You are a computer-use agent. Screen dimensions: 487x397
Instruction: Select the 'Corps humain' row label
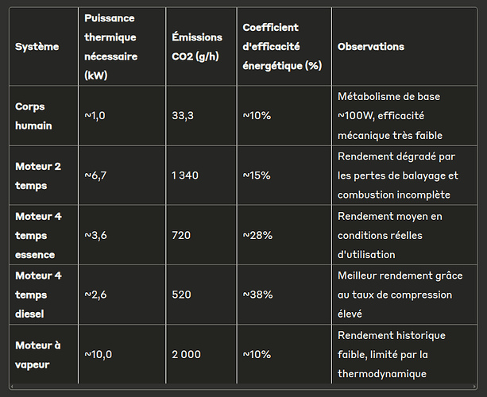coord(33,116)
